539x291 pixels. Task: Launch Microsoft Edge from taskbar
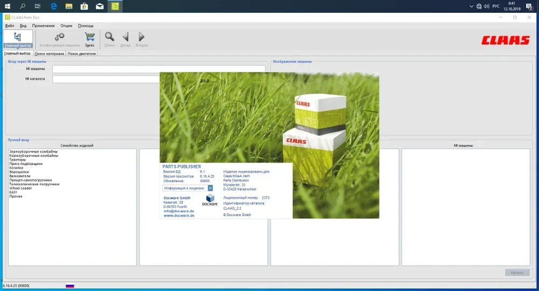point(53,6)
